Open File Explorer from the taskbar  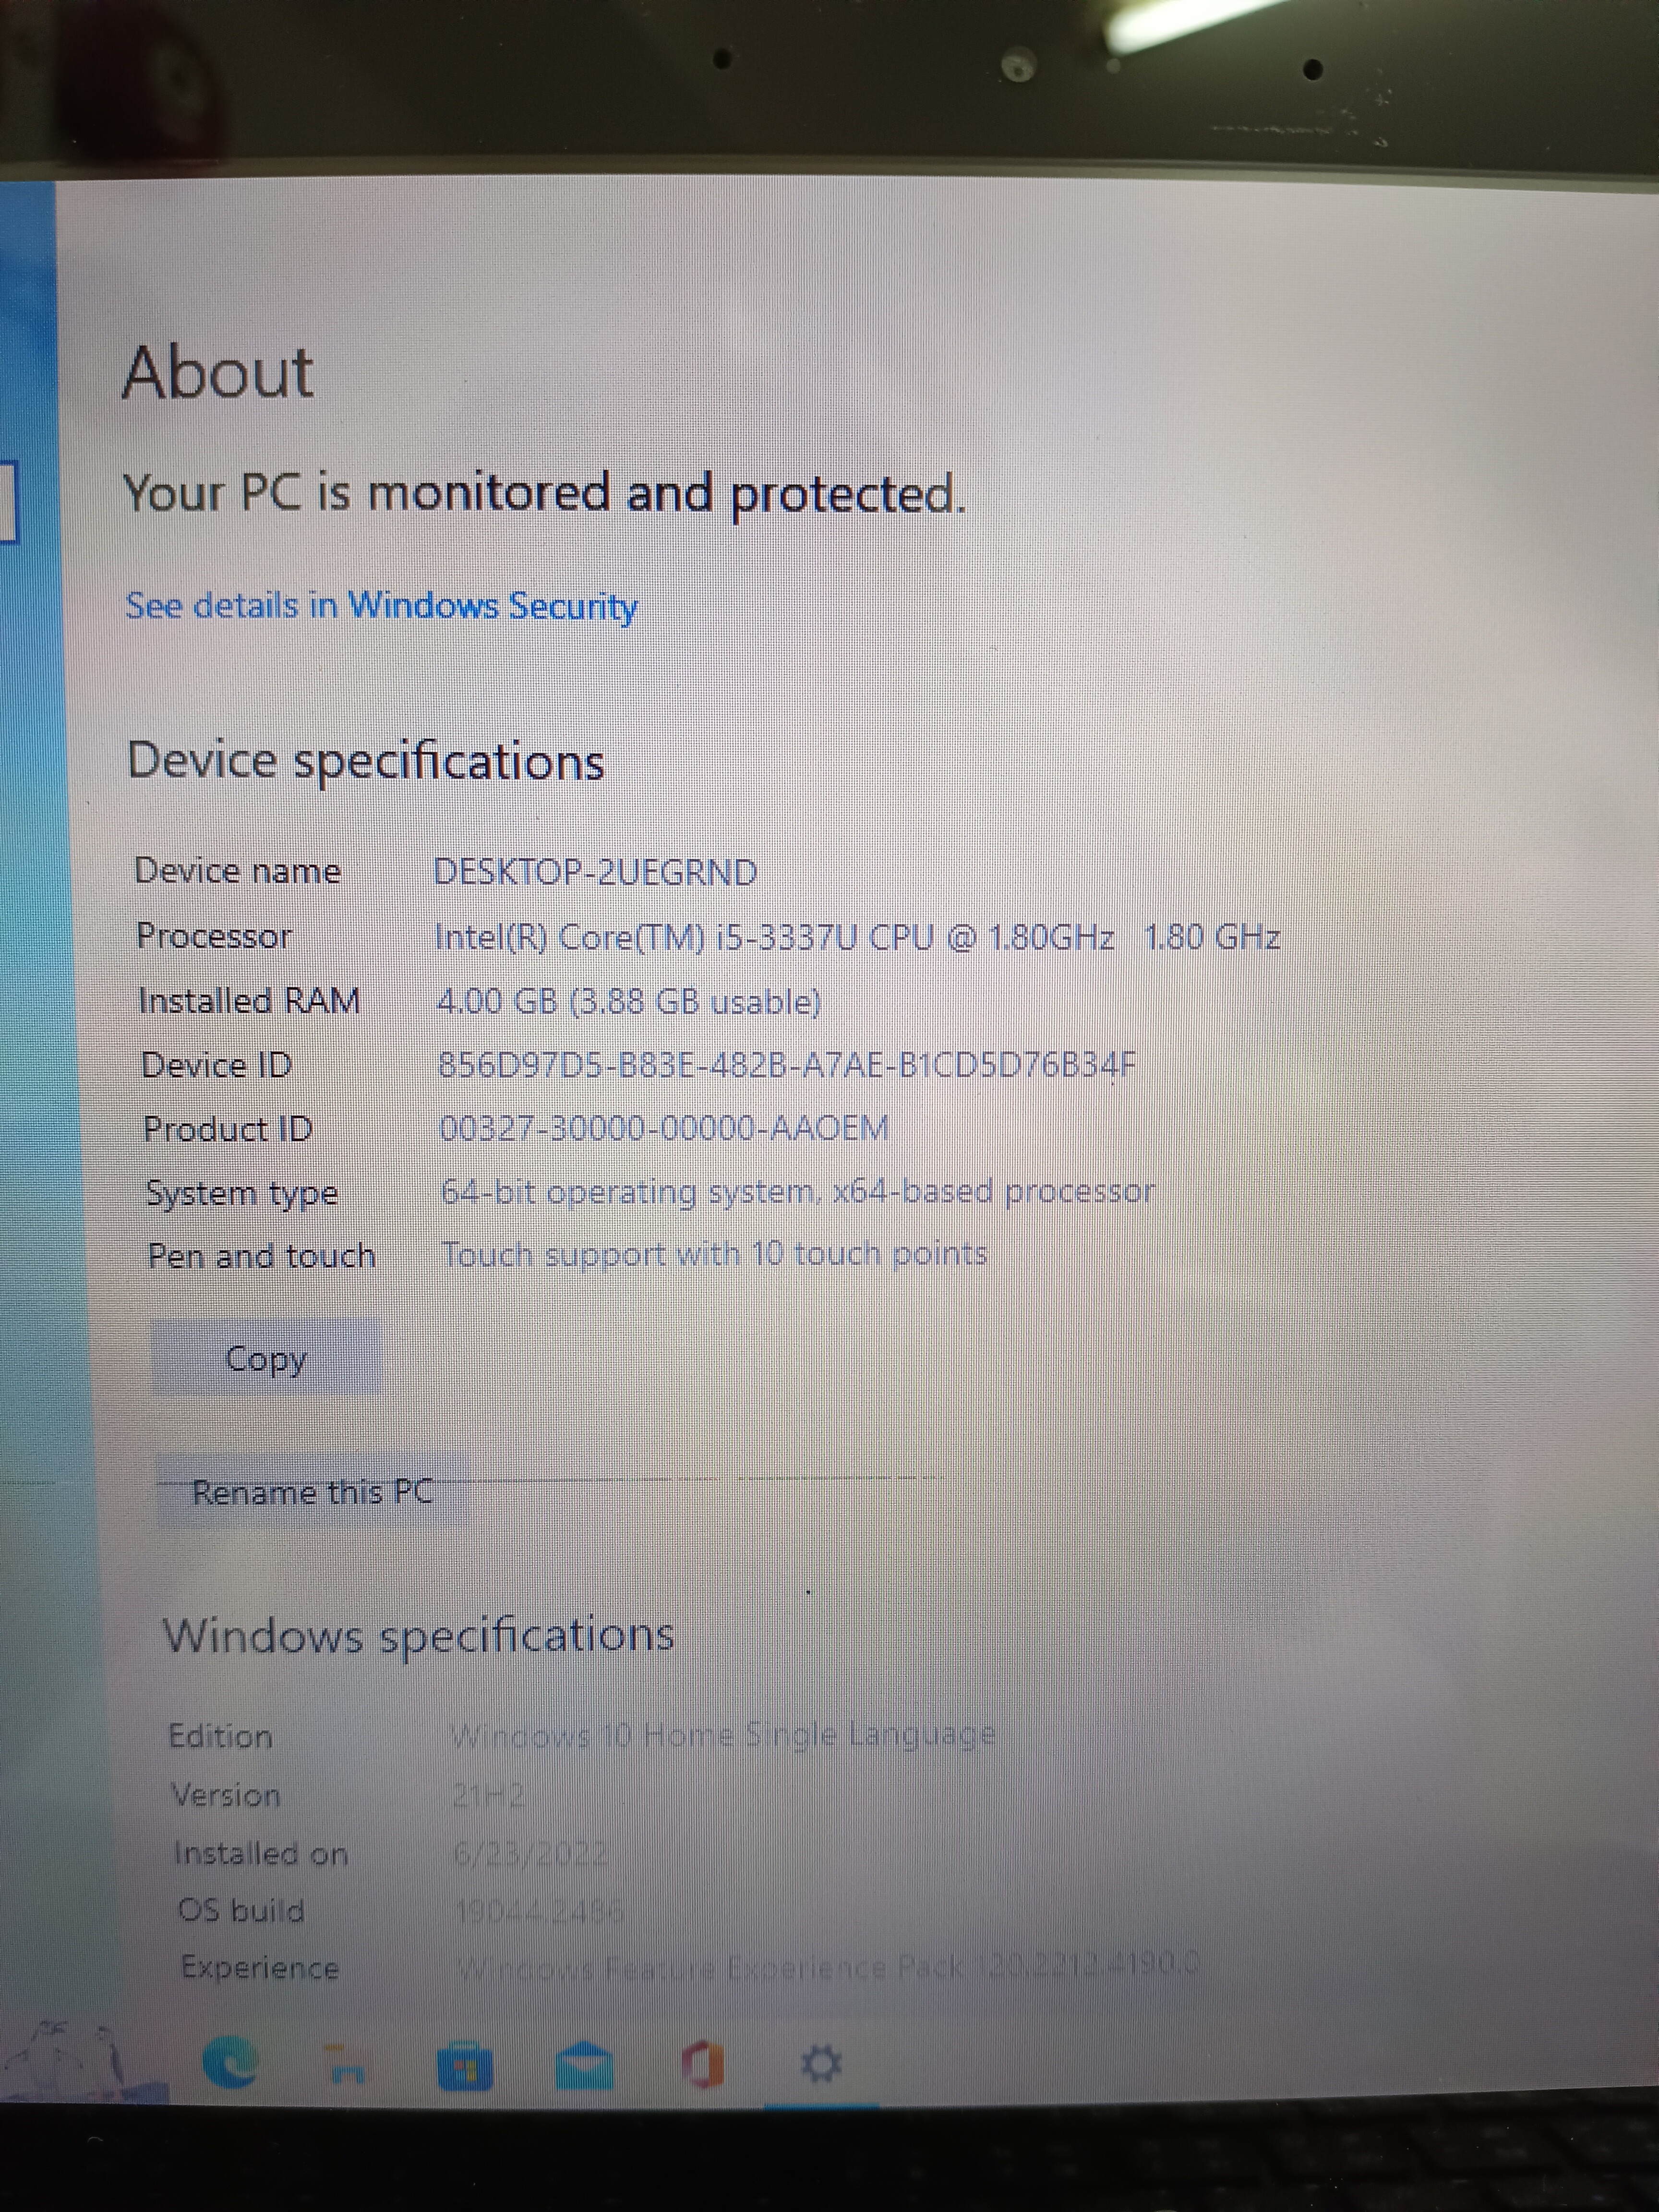coord(346,2065)
